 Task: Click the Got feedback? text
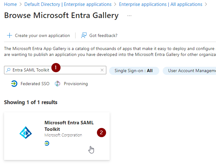103,35
